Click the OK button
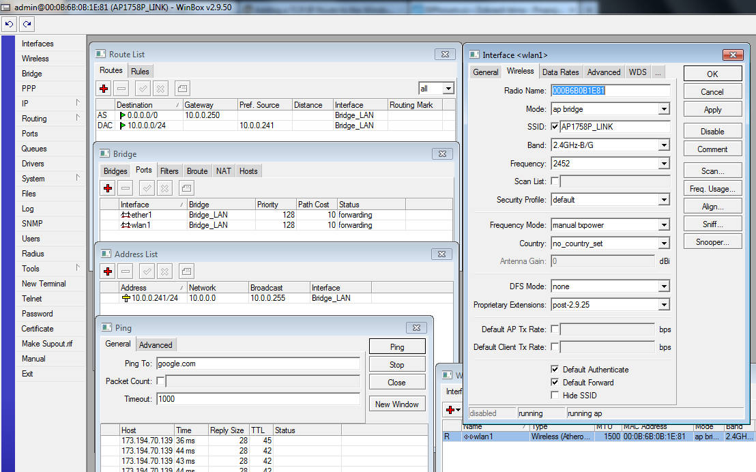This screenshot has height=472, width=756. click(712, 74)
